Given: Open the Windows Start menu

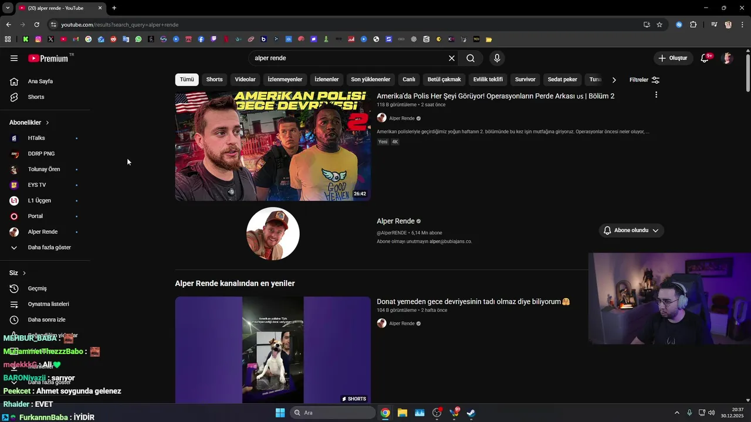Looking at the screenshot, I should click(x=280, y=413).
